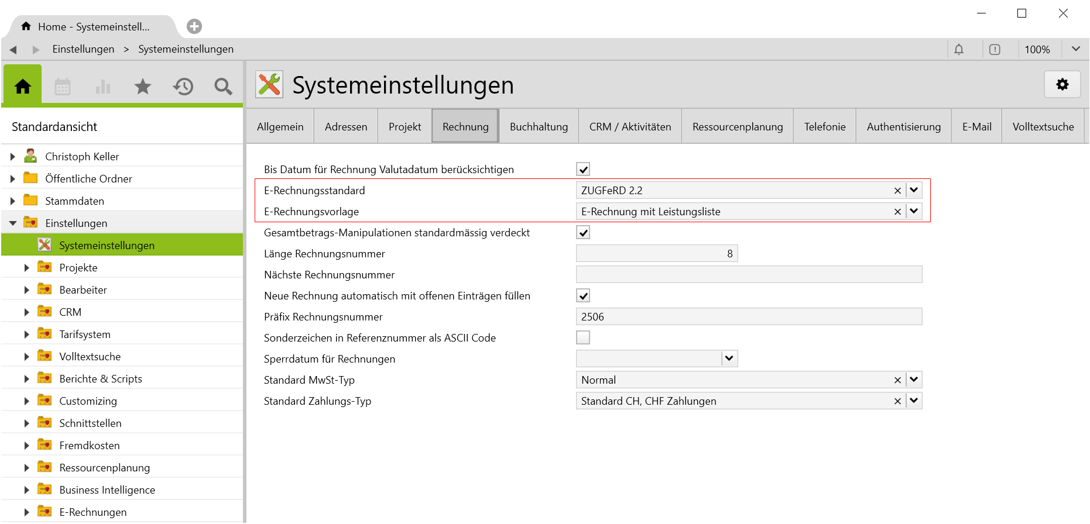The width and height of the screenshot is (1090, 524).
Task: Enable Sonderzeichen in Referenznummer als ASCII Code
Action: (583, 338)
